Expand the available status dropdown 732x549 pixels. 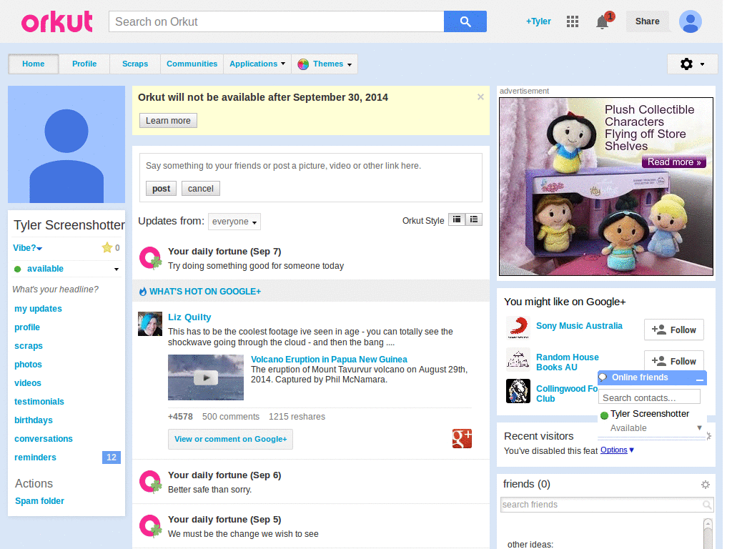pos(117,269)
